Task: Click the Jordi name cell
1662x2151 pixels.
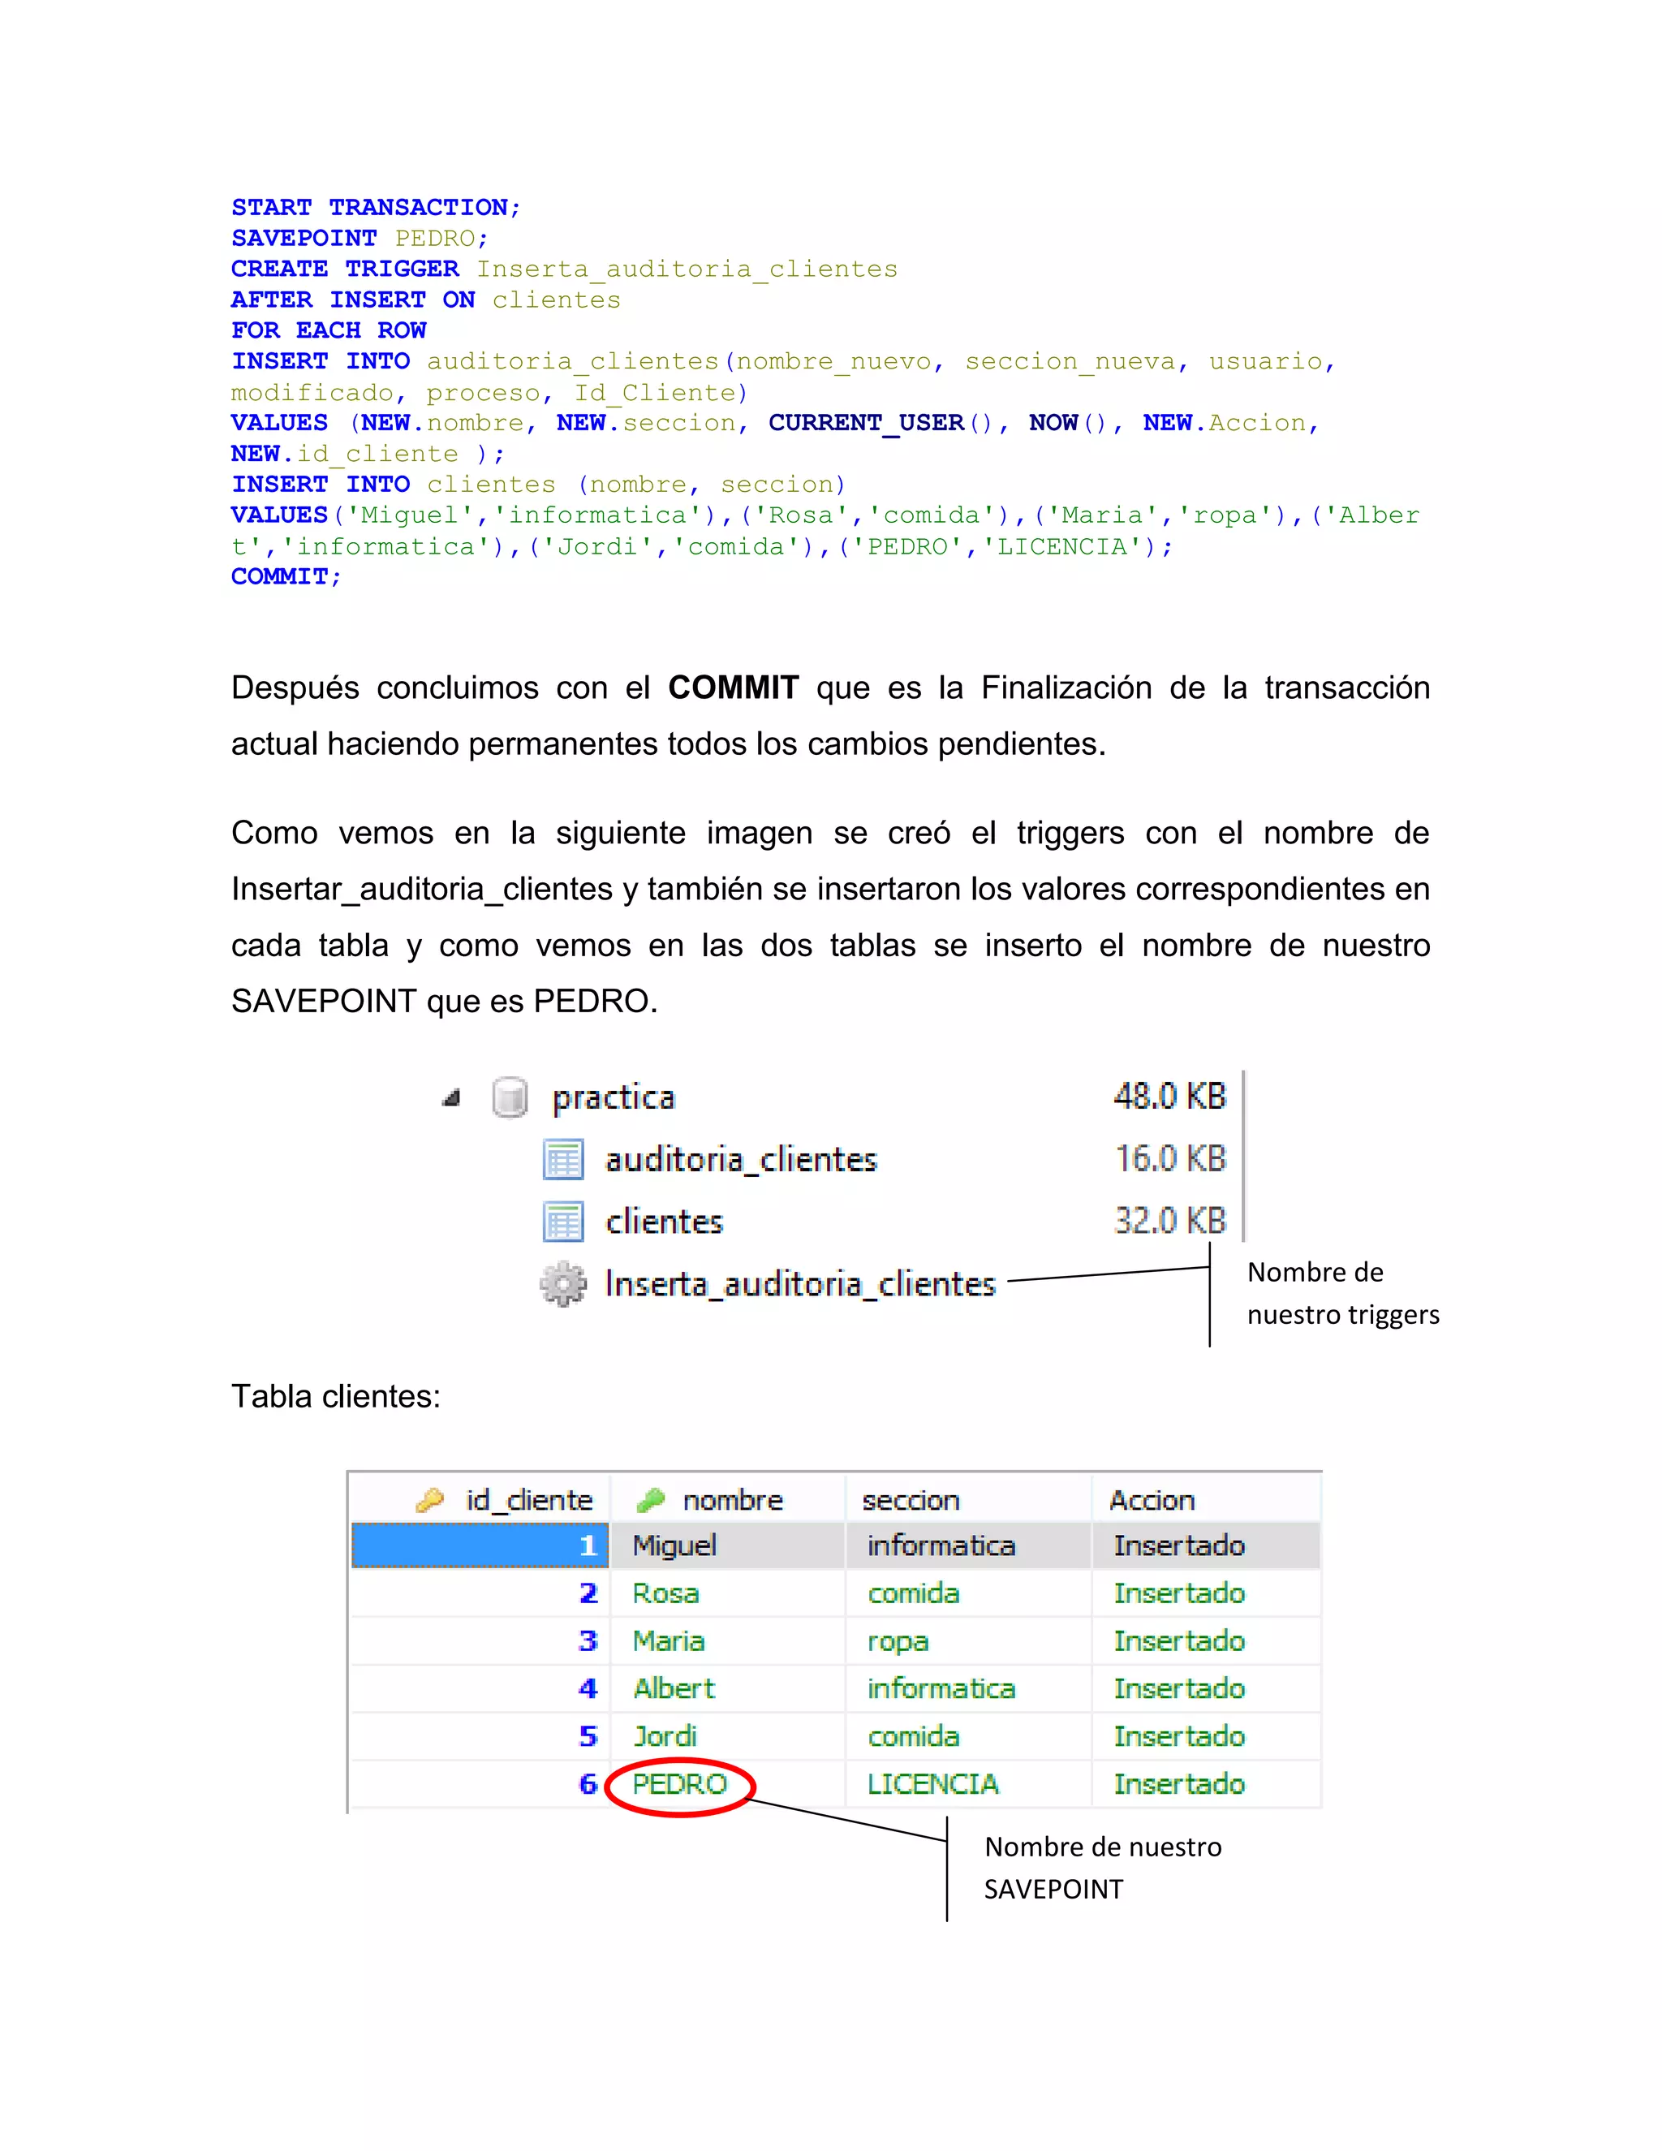Action: point(729,1736)
